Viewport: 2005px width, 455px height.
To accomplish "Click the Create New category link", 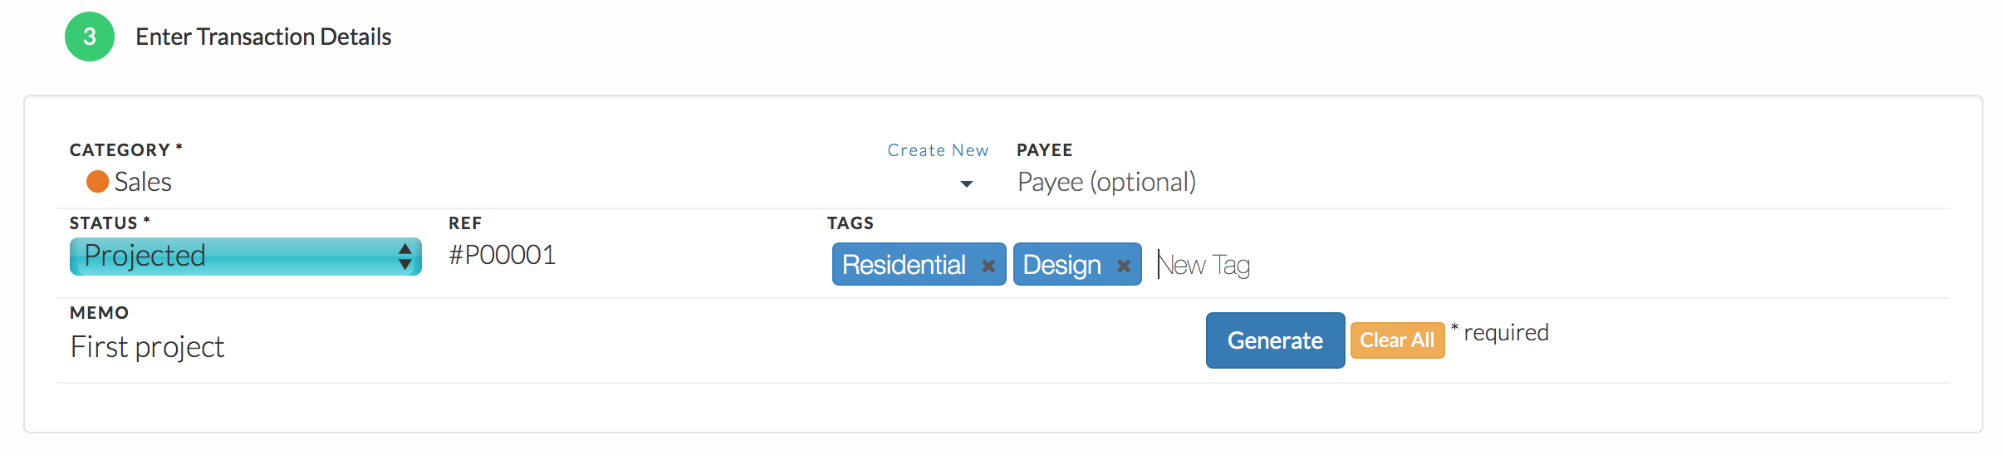I will tap(938, 150).
